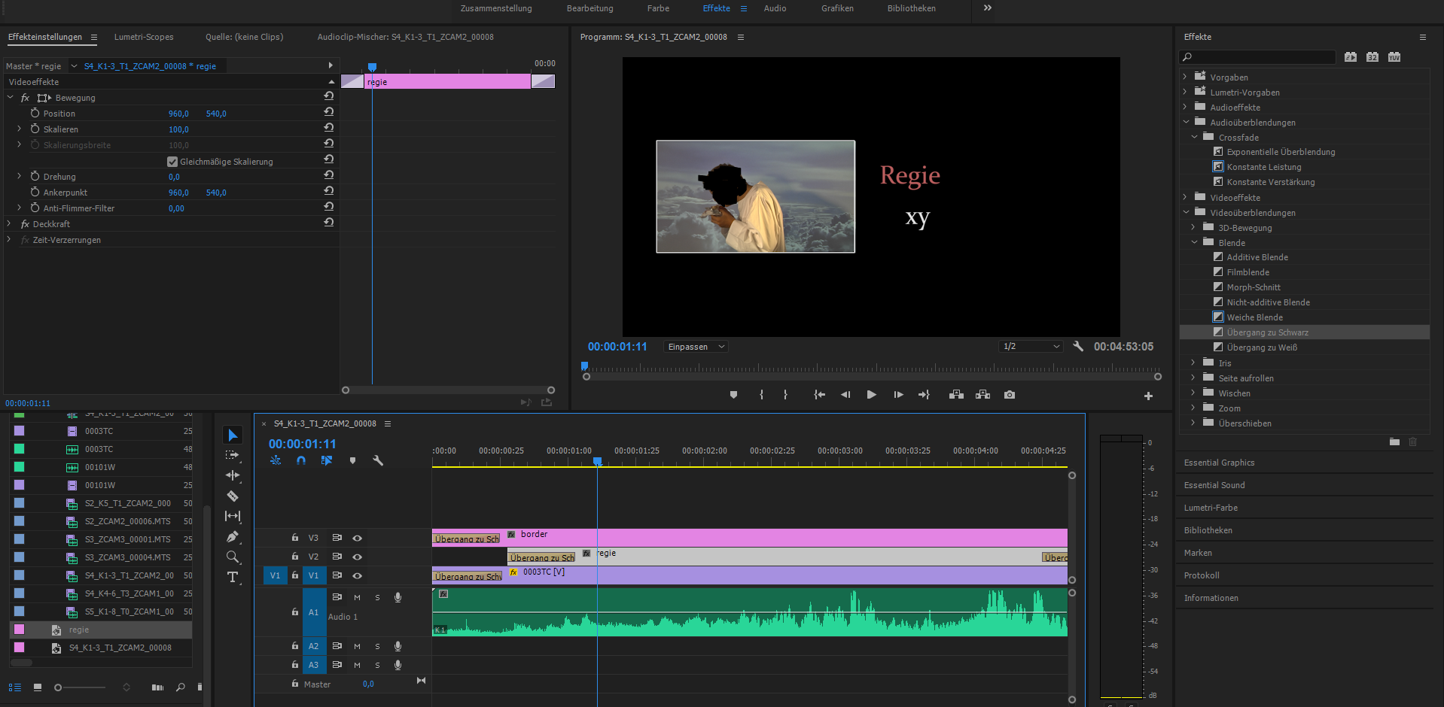Click the Lift button in program monitor
This screenshot has height=707, width=1444.
[956, 395]
